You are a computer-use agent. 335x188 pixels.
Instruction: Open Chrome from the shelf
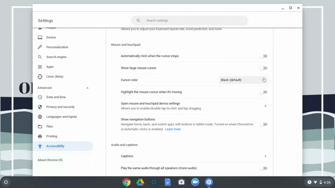pyautogui.click(x=127, y=182)
